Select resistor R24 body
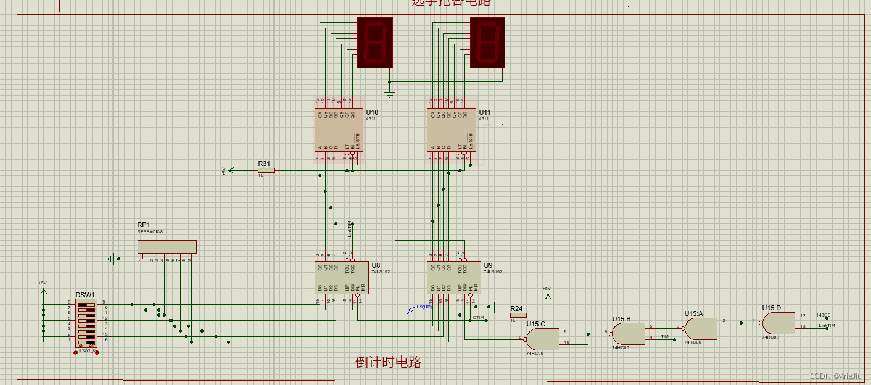Image resolution: width=871 pixels, height=385 pixels. [x=518, y=315]
